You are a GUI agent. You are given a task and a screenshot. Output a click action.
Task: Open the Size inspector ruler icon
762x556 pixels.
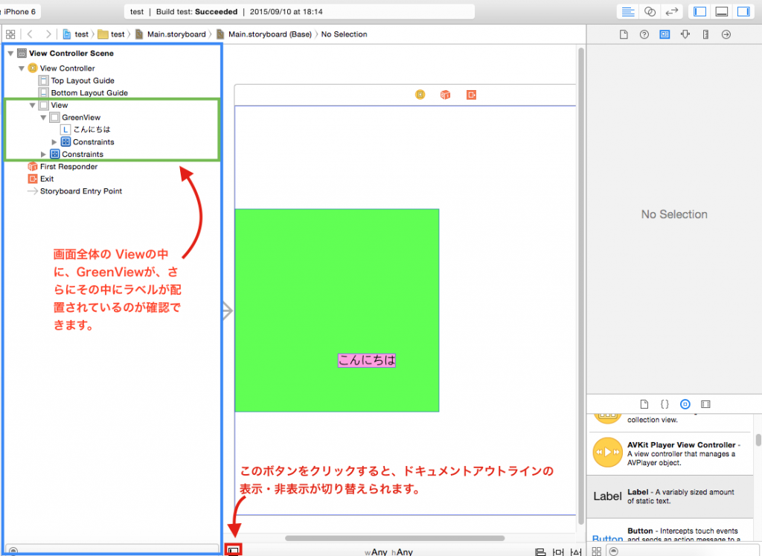tap(705, 34)
